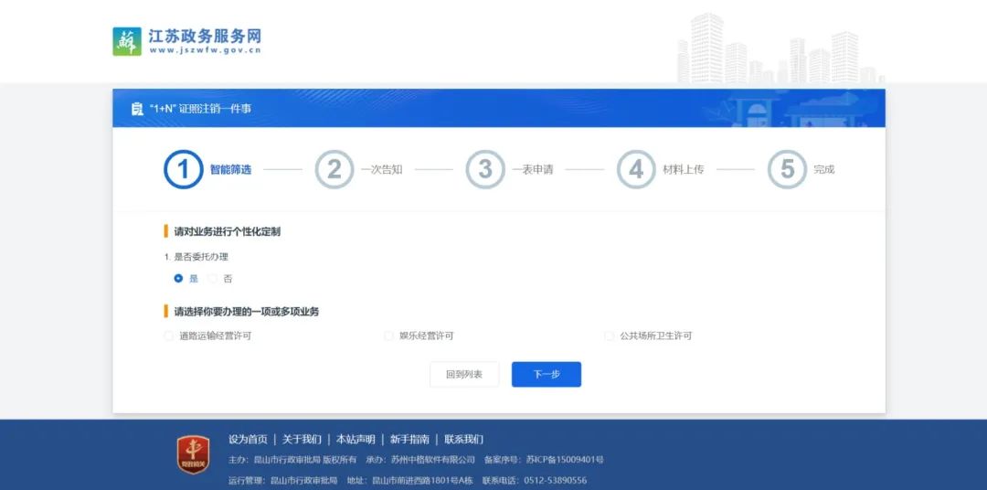Image resolution: width=987 pixels, height=490 pixels.
Task: Check the 娱乐经营许可 option
Action: tap(389, 336)
